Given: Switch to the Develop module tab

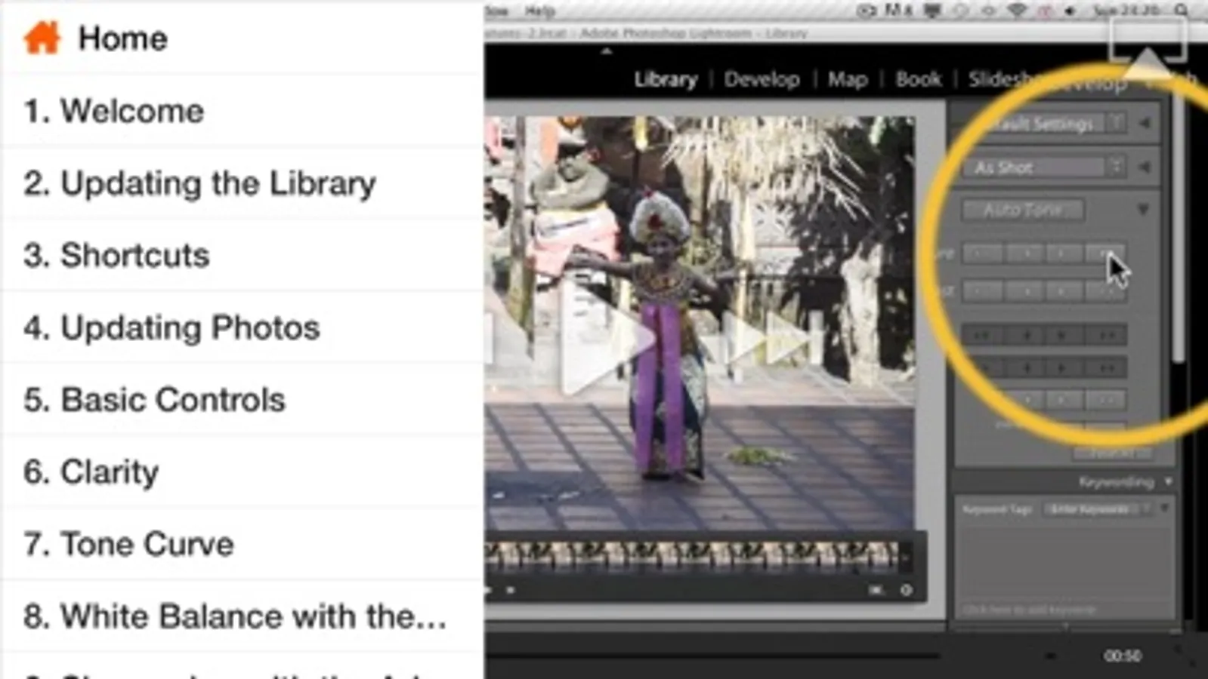Looking at the screenshot, I should tap(762, 79).
